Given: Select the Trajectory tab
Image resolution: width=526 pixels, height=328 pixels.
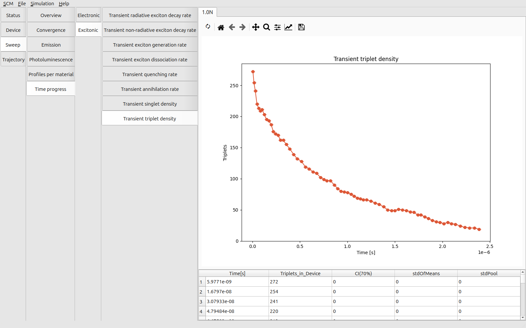Looking at the screenshot, I should pos(13,60).
